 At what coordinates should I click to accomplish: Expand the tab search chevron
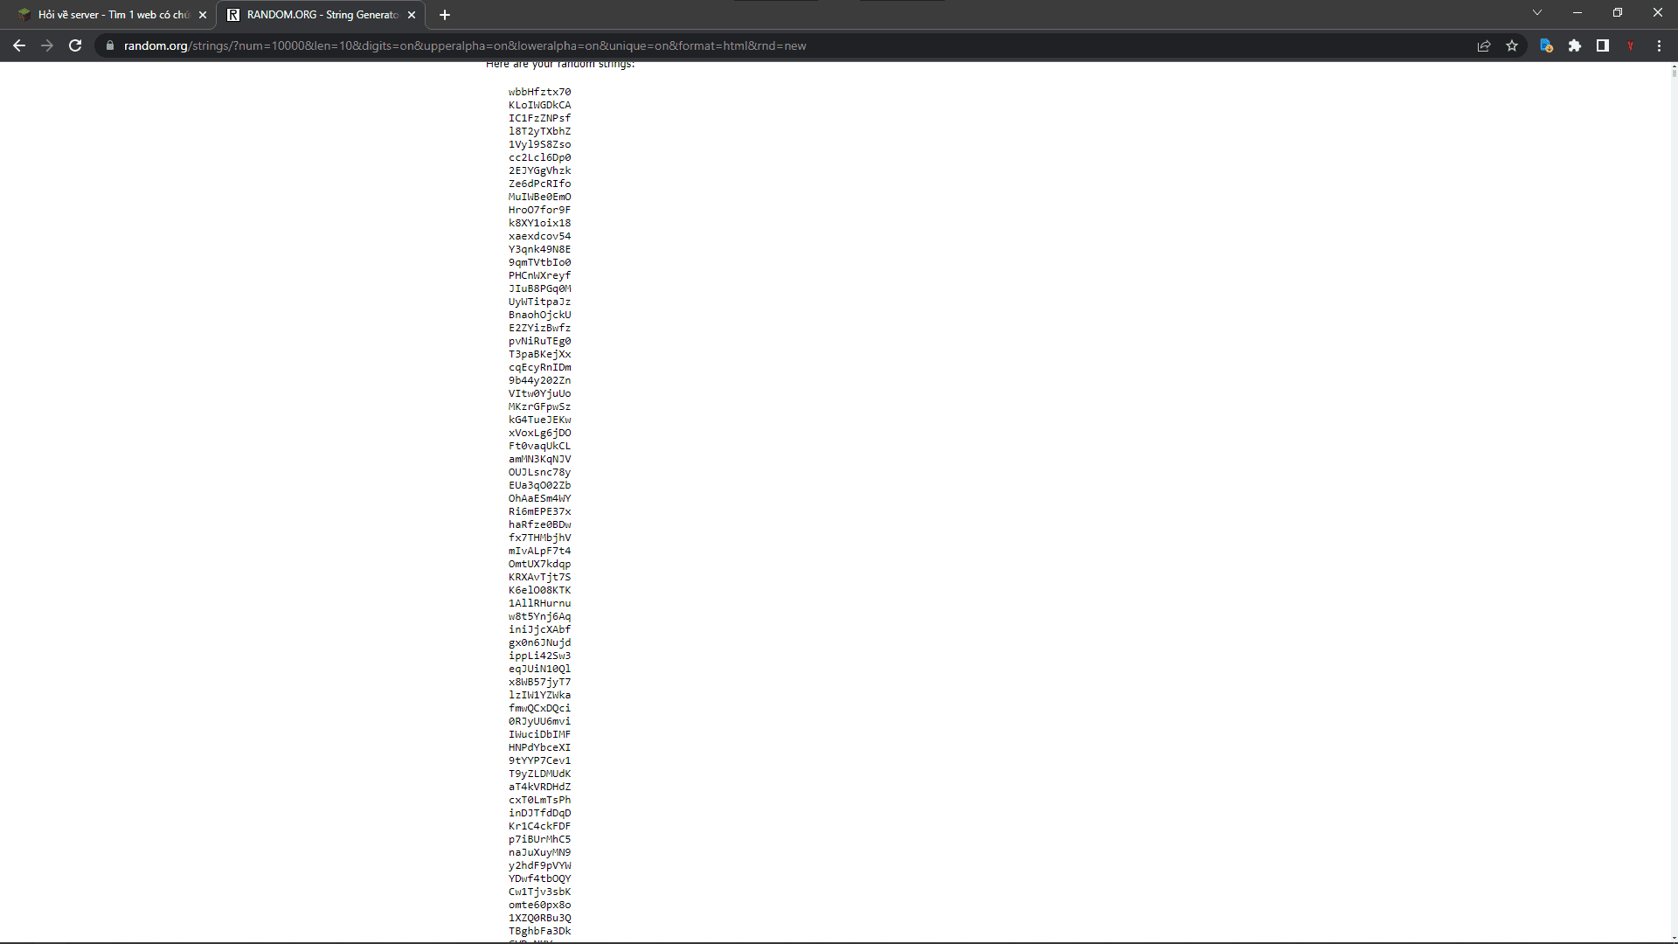pos(1537,12)
